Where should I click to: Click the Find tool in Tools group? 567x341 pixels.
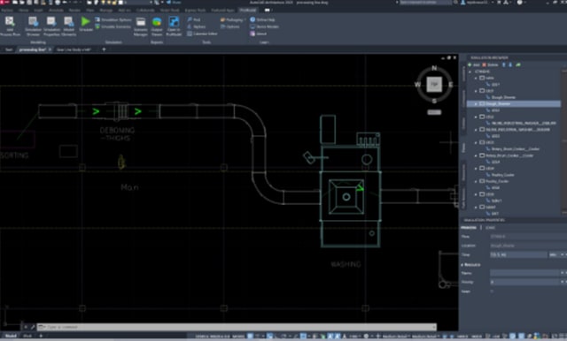pos(194,19)
